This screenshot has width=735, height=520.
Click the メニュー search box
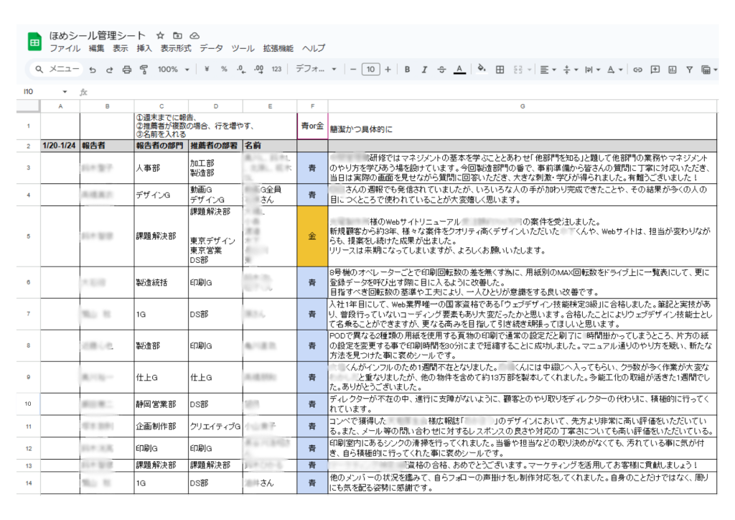(x=57, y=69)
